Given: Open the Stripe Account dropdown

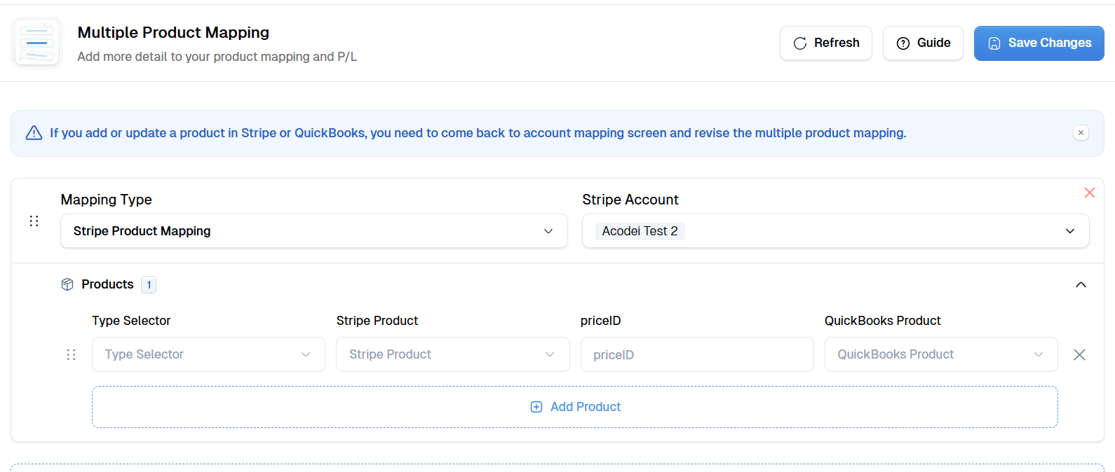Looking at the screenshot, I should click(836, 231).
